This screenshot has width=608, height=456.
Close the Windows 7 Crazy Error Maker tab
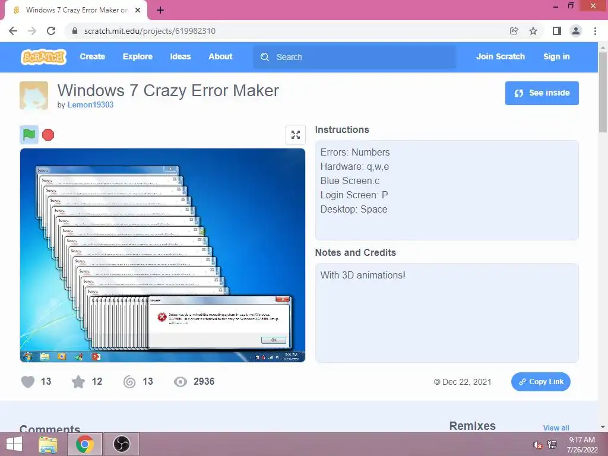point(138,10)
